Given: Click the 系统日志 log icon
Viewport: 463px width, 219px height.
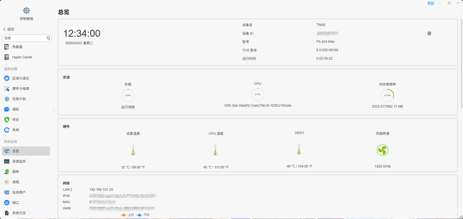Looking at the screenshot, I should (x=7, y=213).
